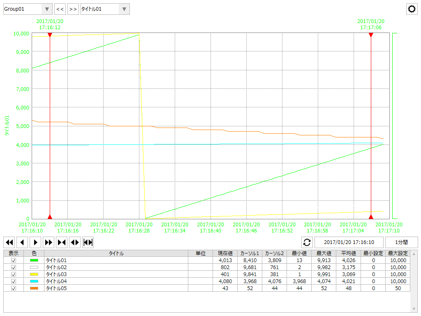
Task: Open the settings gear icon
Action: 412,9
